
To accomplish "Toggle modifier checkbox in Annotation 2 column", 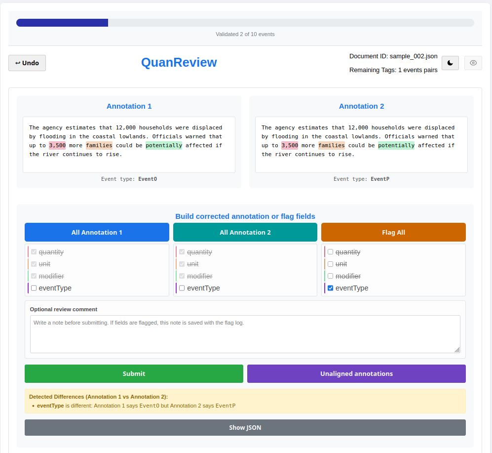I will click(x=182, y=276).
